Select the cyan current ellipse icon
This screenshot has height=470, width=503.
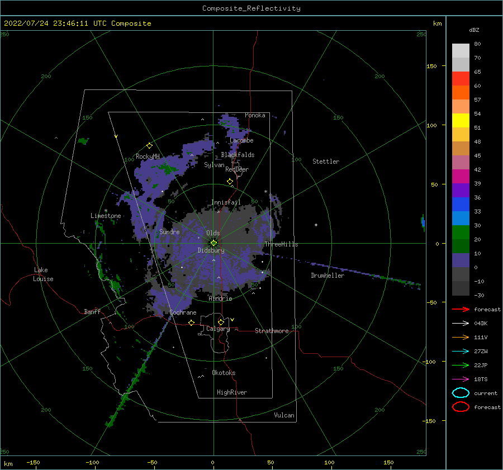pyautogui.click(x=461, y=393)
